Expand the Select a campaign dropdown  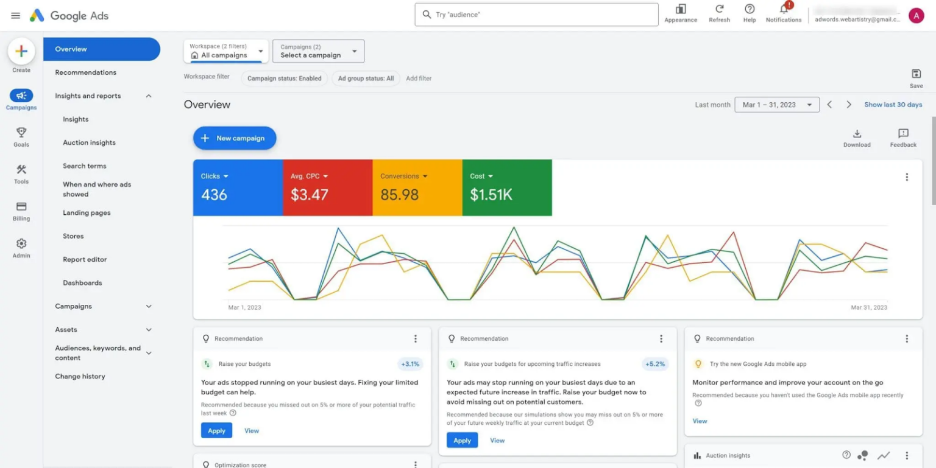pyautogui.click(x=317, y=51)
